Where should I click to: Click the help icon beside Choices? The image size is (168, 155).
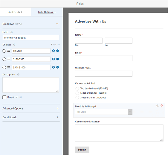pos(14,45)
